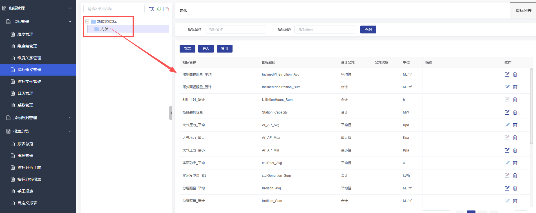Click the tree hierarchy icon above tree
This screenshot has height=213, width=536.
click(x=152, y=9)
